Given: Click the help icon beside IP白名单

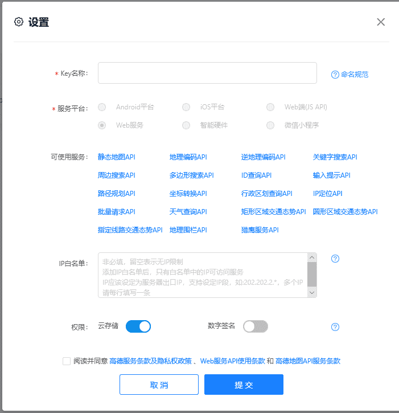Looking at the screenshot, I should (x=335, y=259).
